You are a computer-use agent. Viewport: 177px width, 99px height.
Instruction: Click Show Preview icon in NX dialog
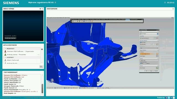[x=157, y=68]
